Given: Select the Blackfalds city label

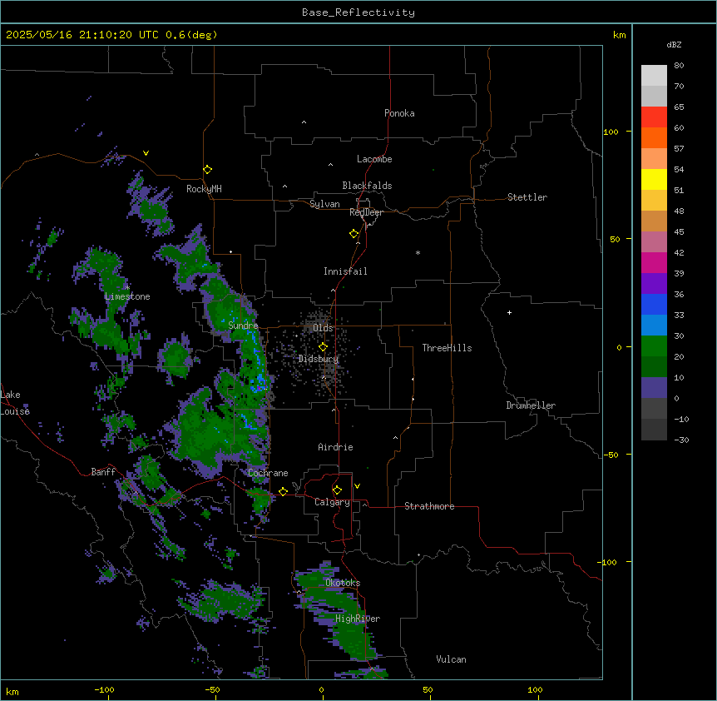Looking at the screenshot, I should coord(367,186).
